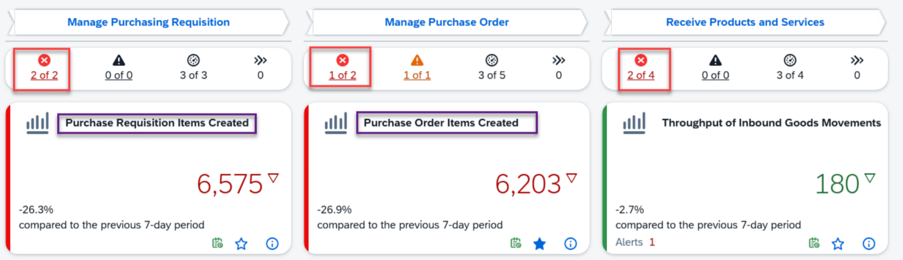Unfavorite the Purchase Order Items Created card
This screenshot has width=903, height=260.
click(x=540, y=244)
